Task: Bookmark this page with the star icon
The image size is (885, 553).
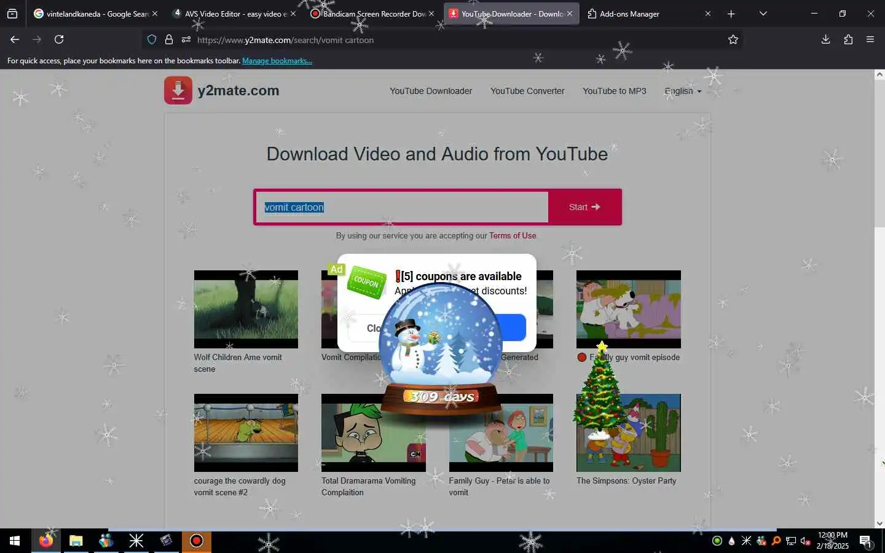Action: coord(733,40)
